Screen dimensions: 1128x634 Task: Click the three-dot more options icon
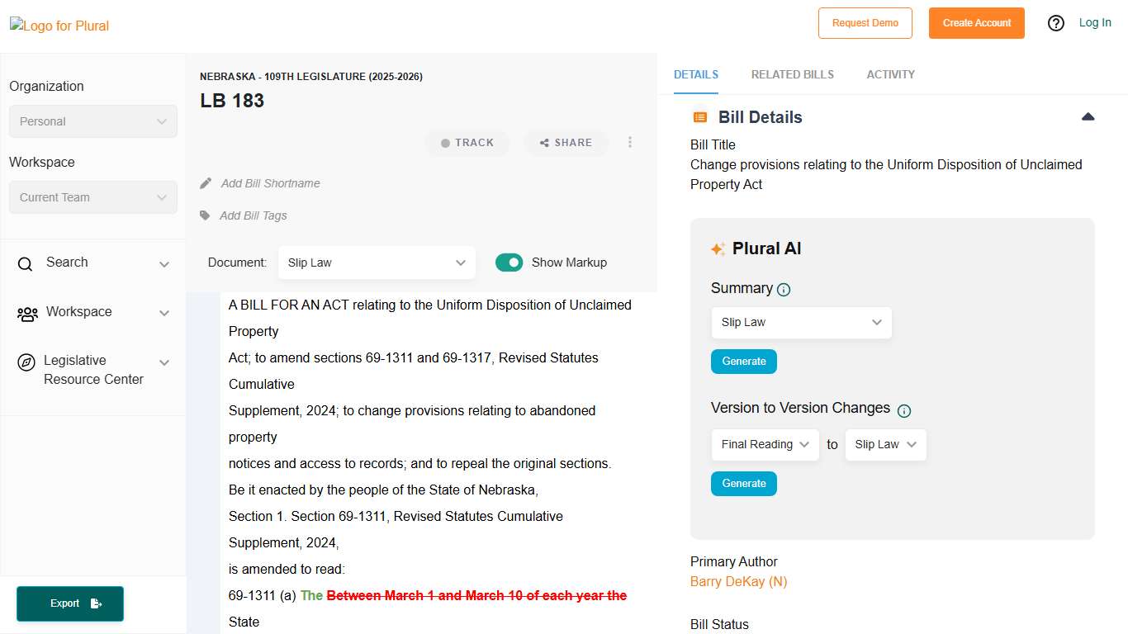point(630,142)
